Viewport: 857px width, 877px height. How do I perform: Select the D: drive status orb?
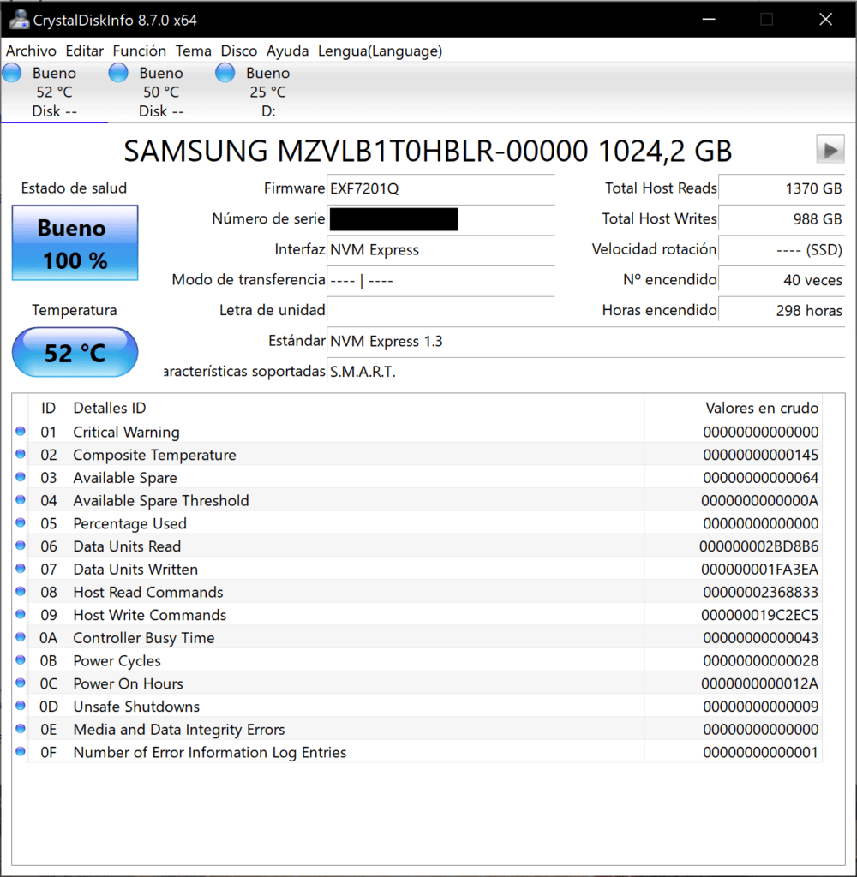225,74
